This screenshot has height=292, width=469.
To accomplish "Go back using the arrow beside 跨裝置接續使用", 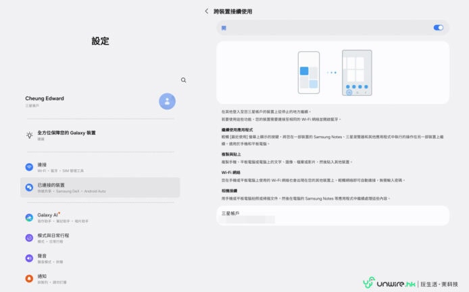I will point(206,11).
